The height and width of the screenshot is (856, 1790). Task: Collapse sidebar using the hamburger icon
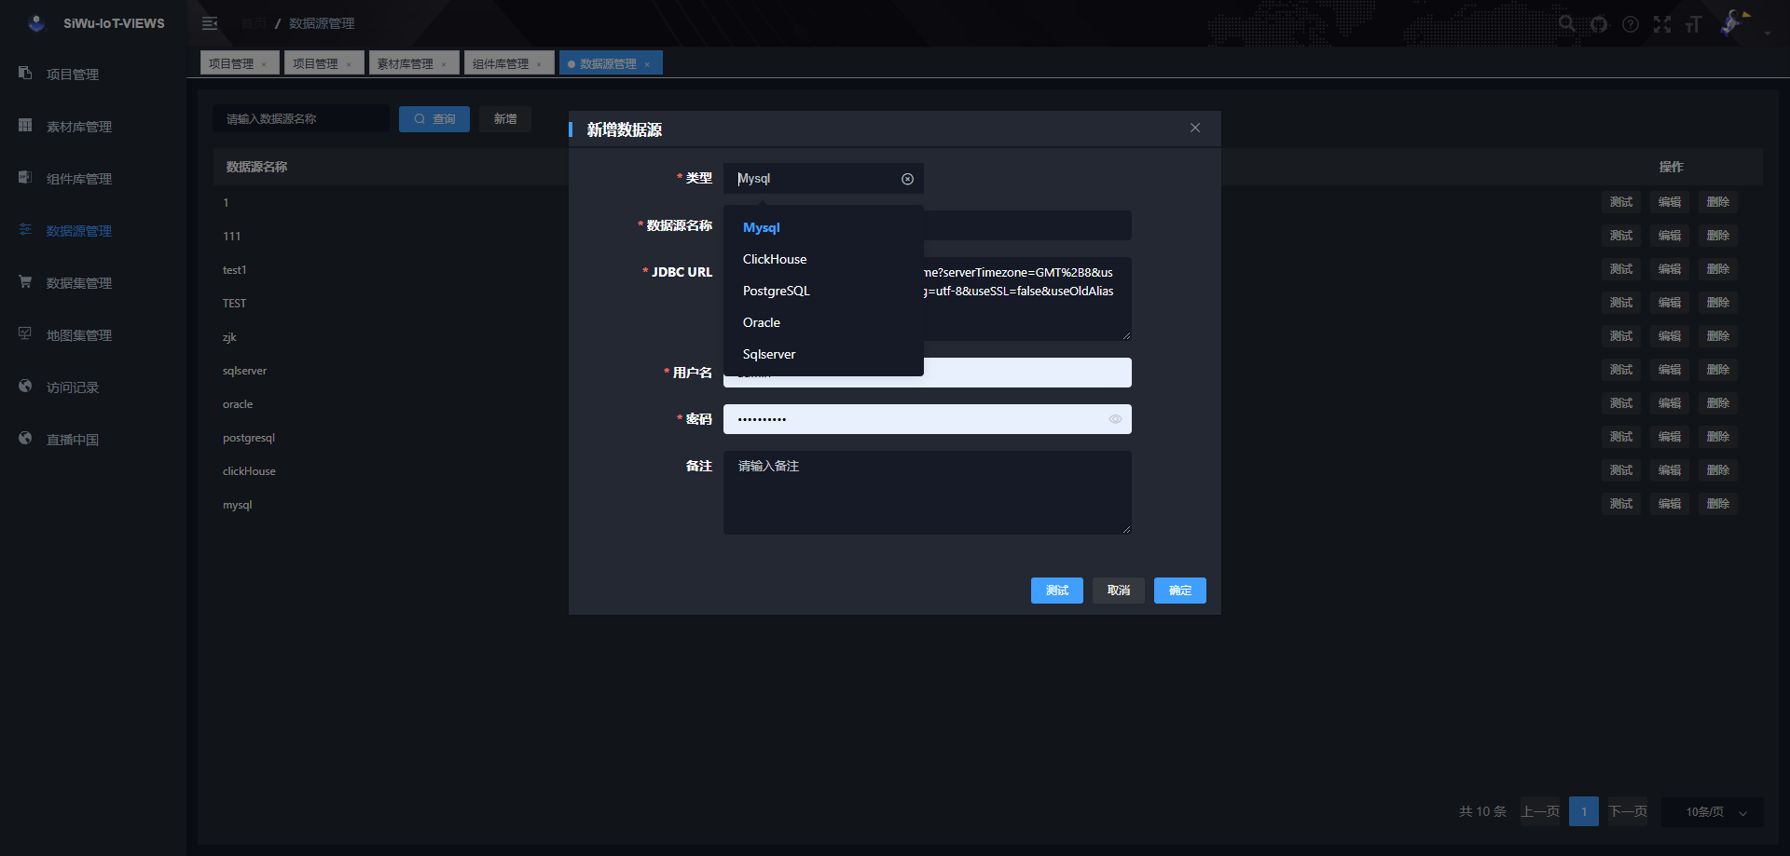click(210, 23)
